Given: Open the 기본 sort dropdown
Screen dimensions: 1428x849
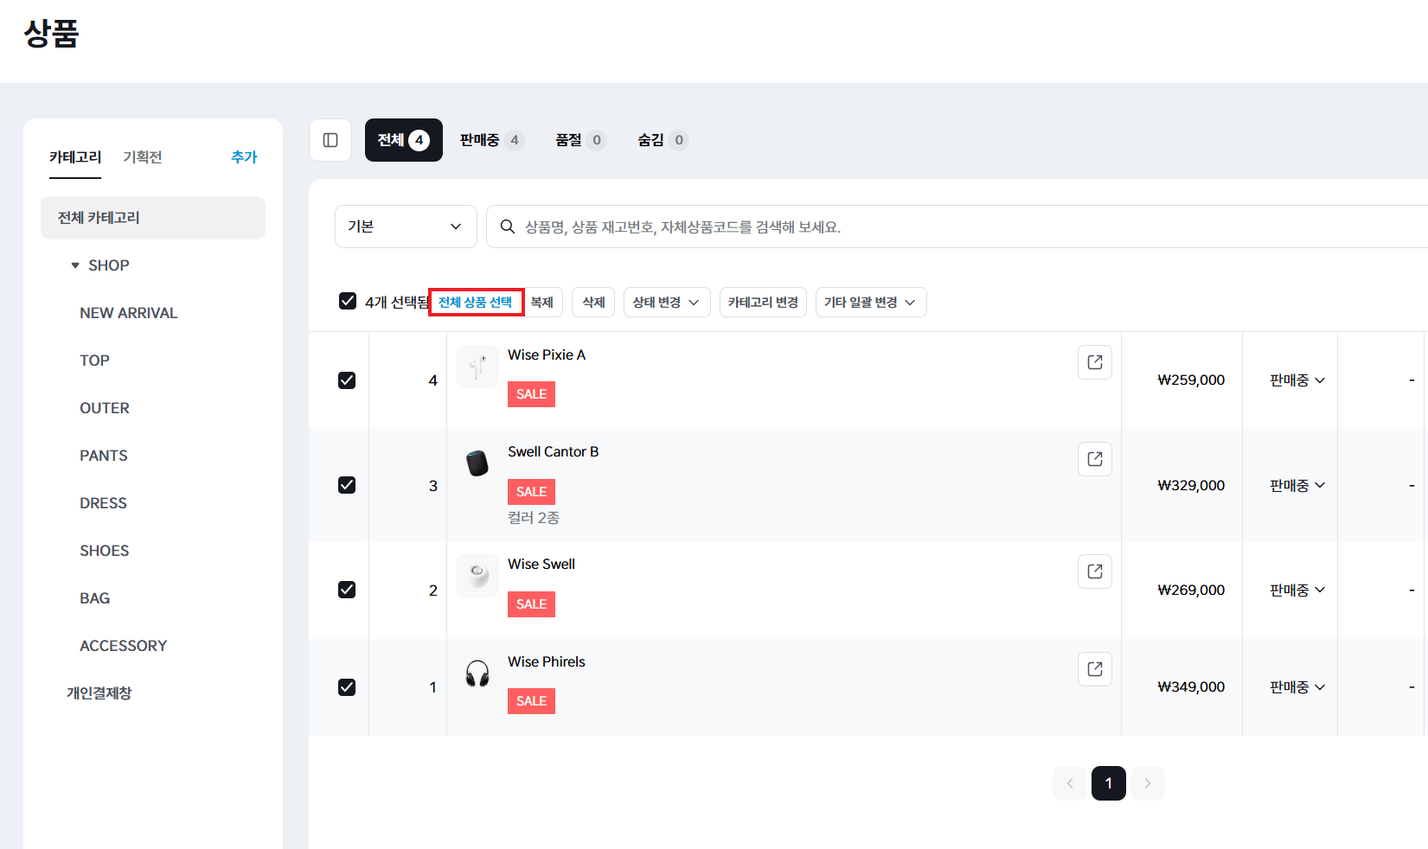Looking at the screenshot, I should tap(405, 227).
